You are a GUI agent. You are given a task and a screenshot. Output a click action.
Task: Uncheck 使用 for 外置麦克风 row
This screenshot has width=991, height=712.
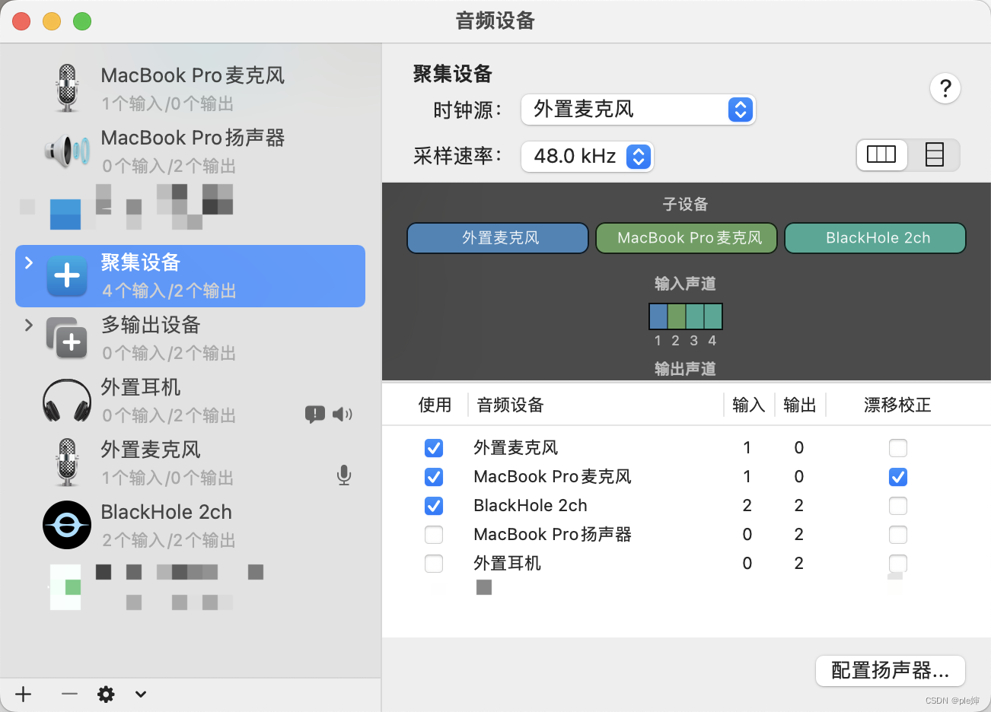tap(434, 448)
